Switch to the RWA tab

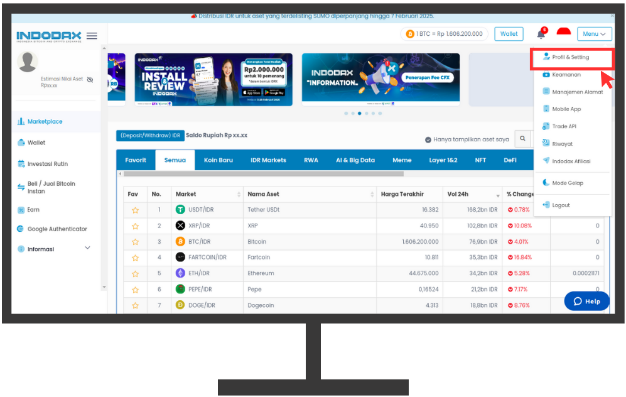coord(311,160)
